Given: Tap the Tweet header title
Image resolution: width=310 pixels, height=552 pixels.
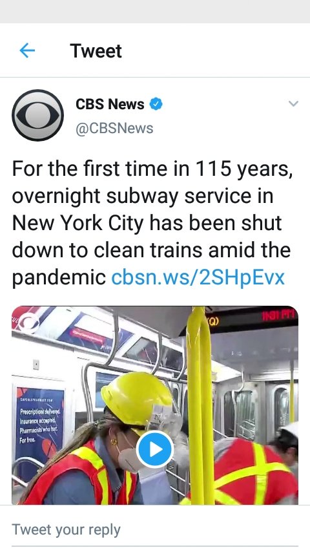Looking at the screenshot, I should click(96, 51).
